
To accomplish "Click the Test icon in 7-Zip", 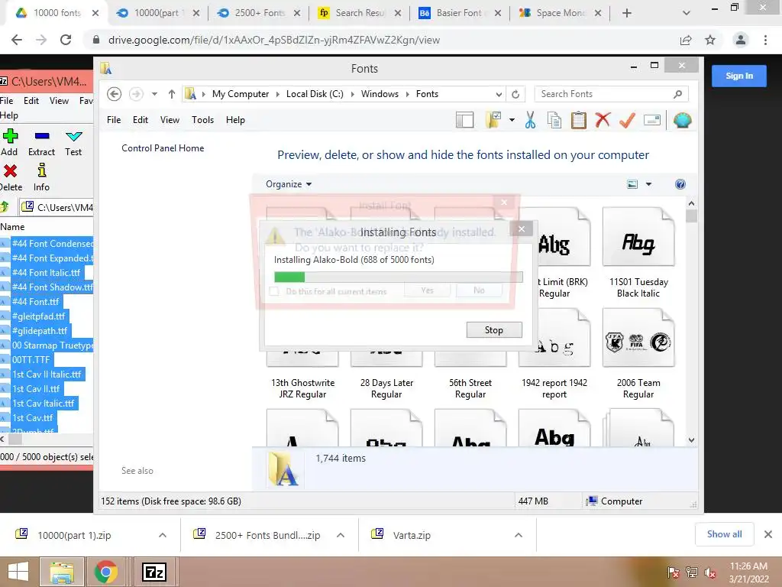I will tap(73, 136).
